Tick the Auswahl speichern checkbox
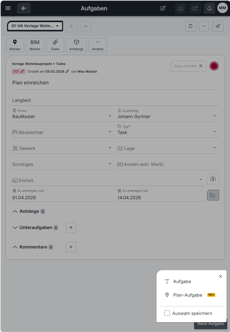This screenshot has height=332, width=230. (x=167, y=313)
